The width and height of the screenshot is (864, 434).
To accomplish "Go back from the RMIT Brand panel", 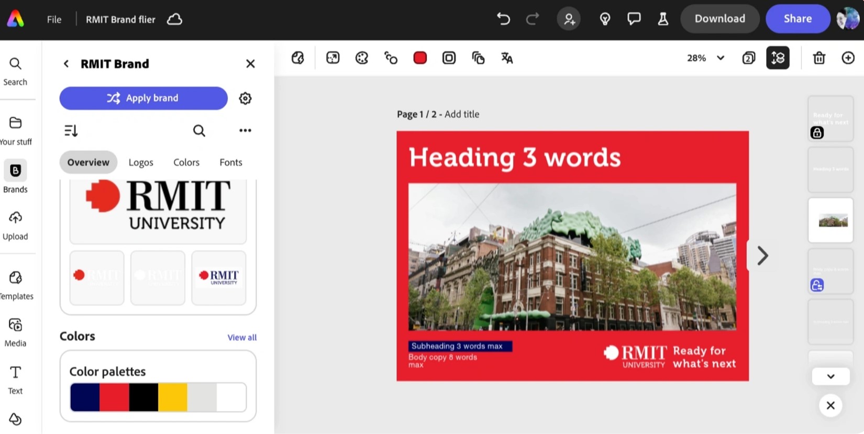I will click(66, 64).
